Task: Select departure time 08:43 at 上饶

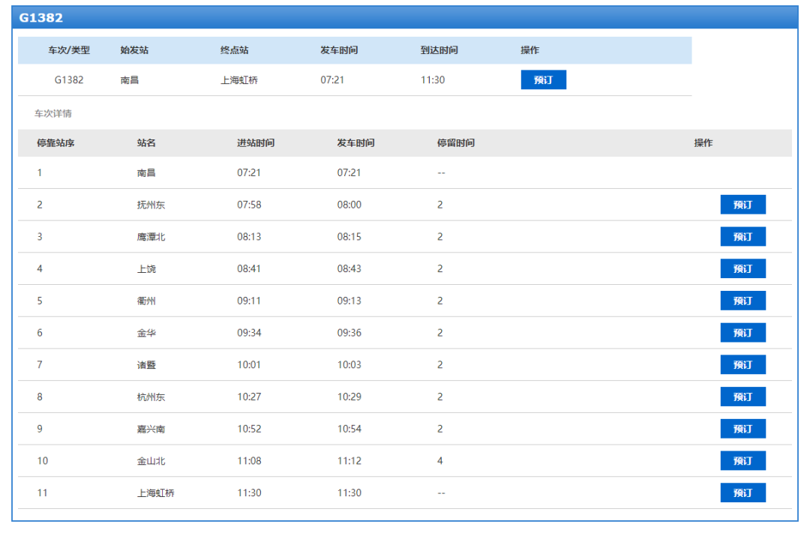Action: (x=349, y=269)
